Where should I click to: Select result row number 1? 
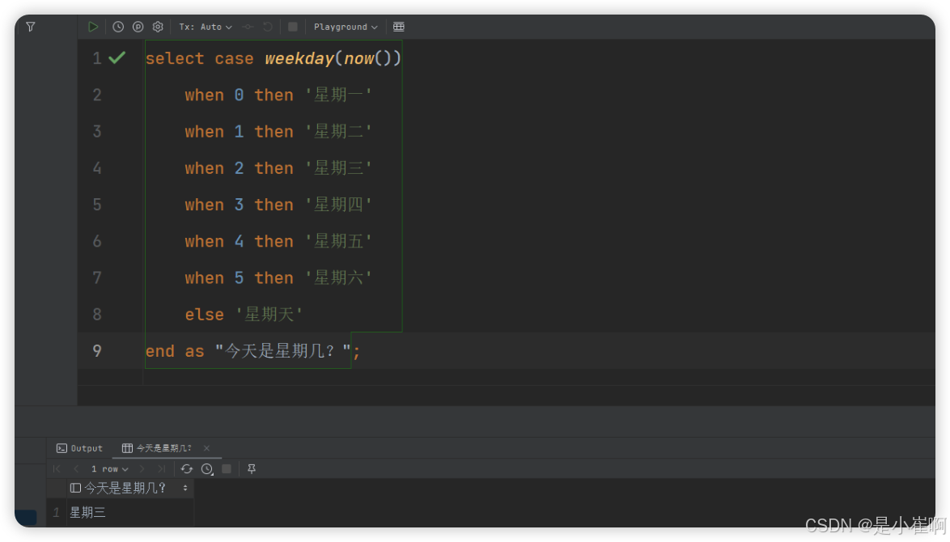57,512
